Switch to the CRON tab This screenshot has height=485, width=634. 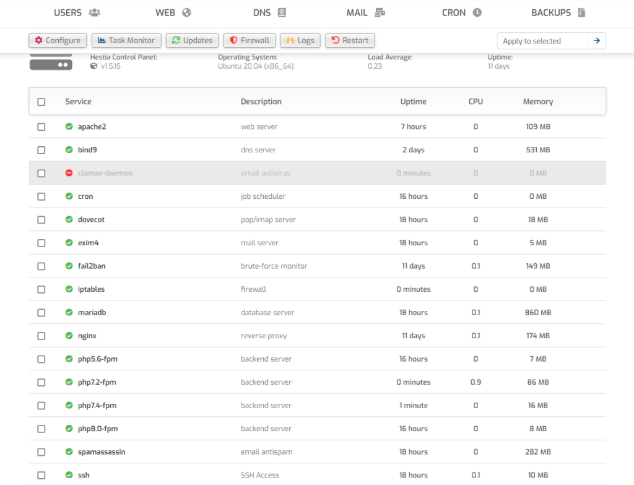pos(454,12)
